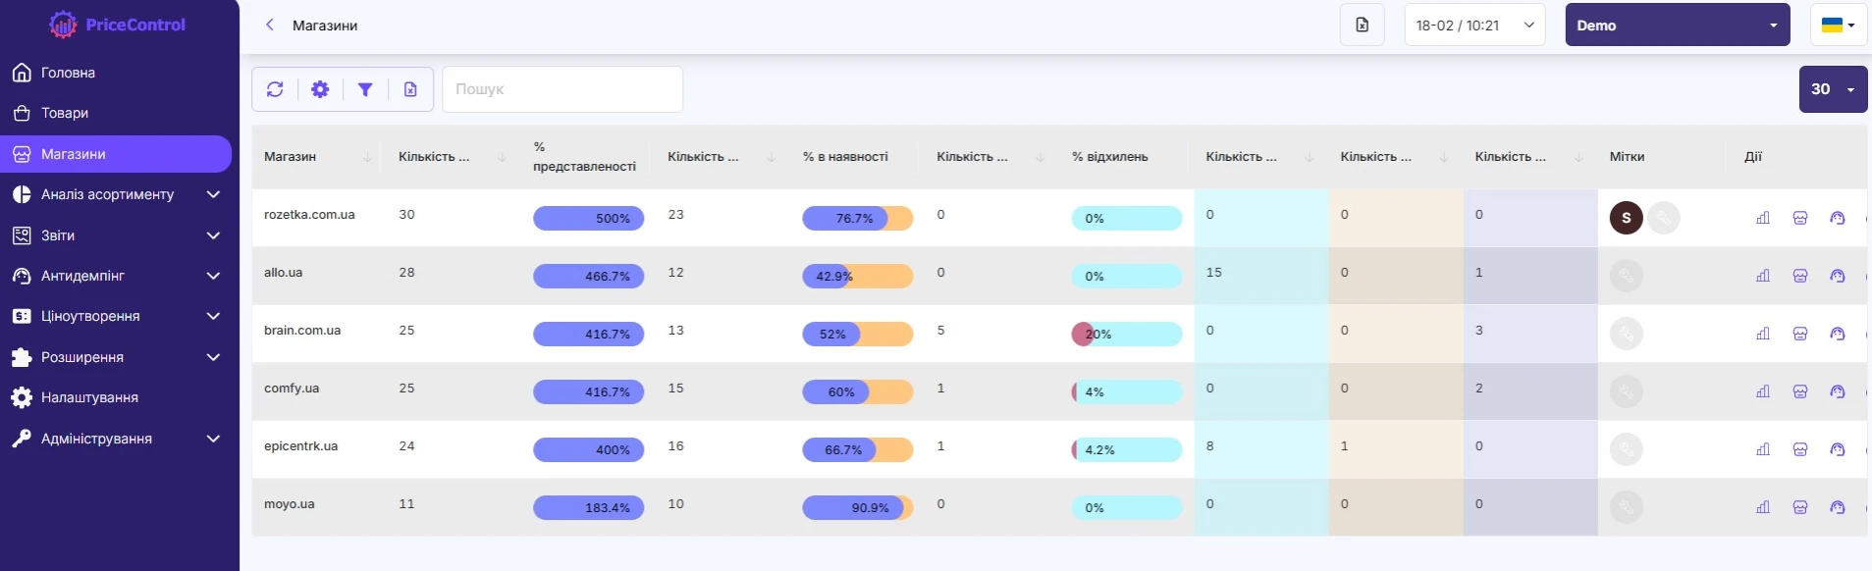
Task: Open Товари in the sidebar
Action: click(x=116, y=113)
